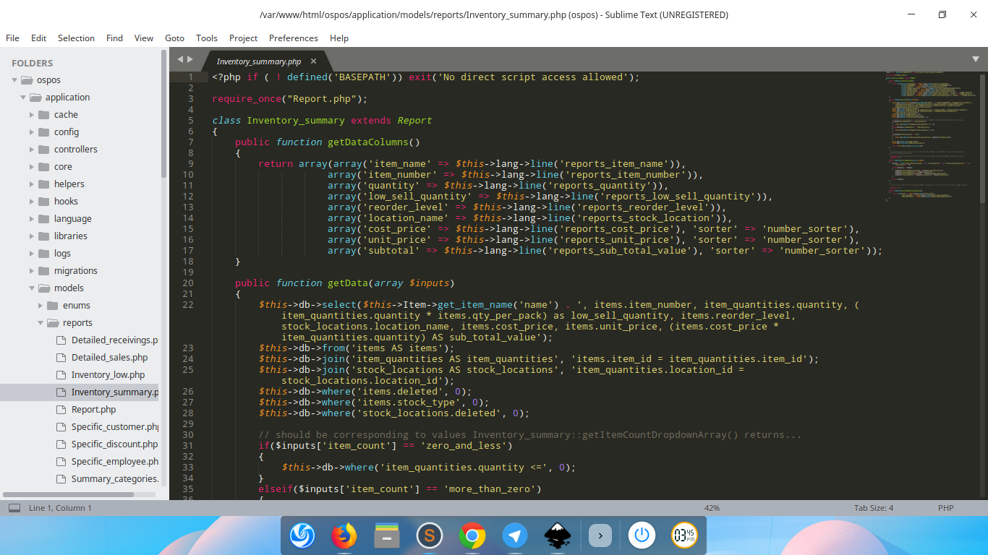Screen dimensions: 988x555
Task: Select Report.php in the file tree
Action: coord(94,409)
